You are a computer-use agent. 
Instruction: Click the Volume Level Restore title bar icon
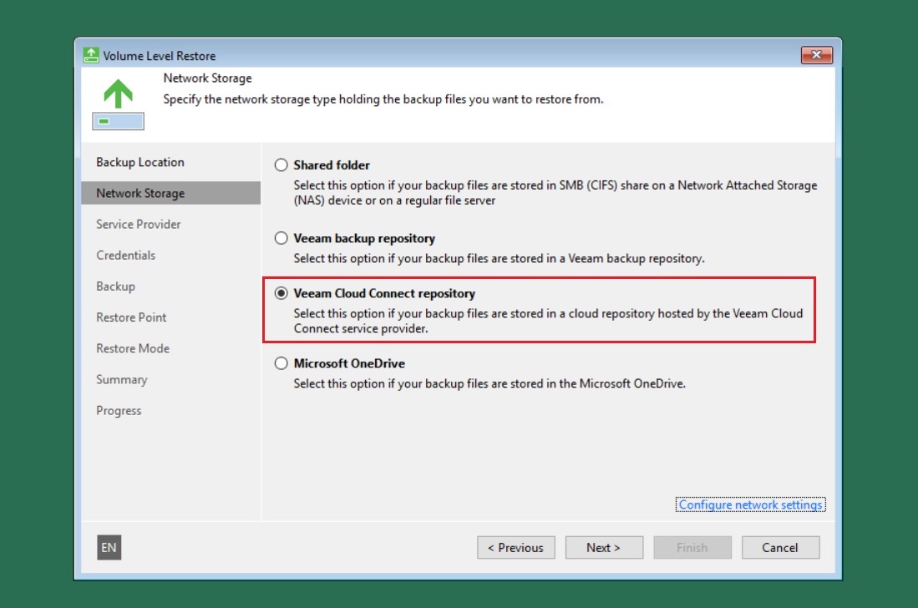pos(91,56)
